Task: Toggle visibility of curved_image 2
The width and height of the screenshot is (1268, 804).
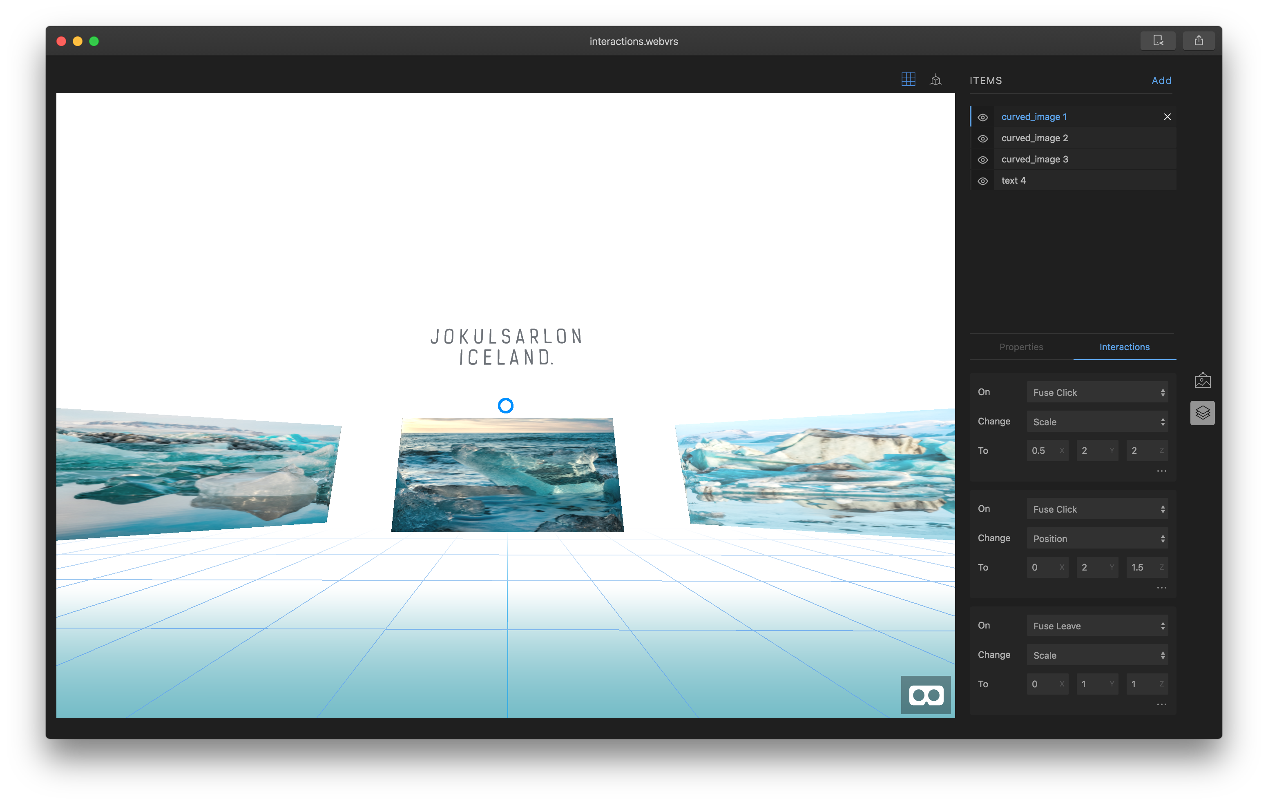Action: coord(983,138)
